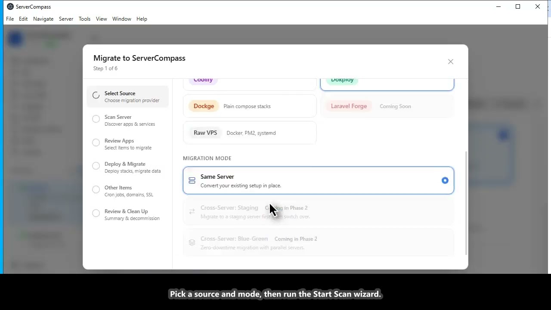551x310 pixels.
Task: Click 'Step 1 of 6' text
Action: click(x=105, y=68)
